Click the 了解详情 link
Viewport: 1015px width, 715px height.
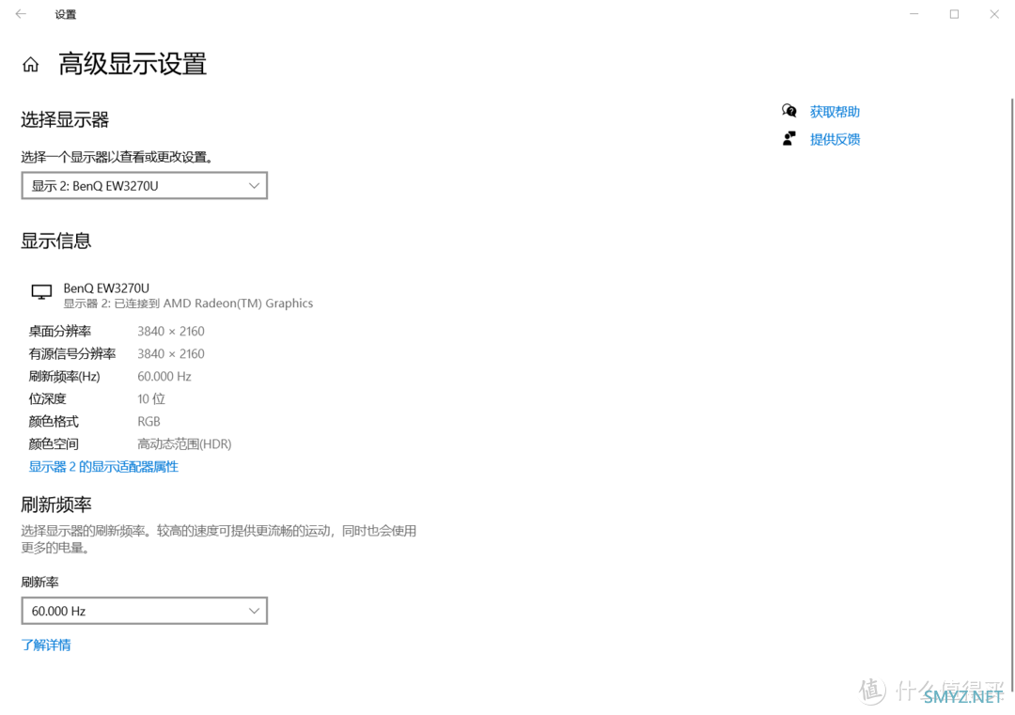point(46,645)
